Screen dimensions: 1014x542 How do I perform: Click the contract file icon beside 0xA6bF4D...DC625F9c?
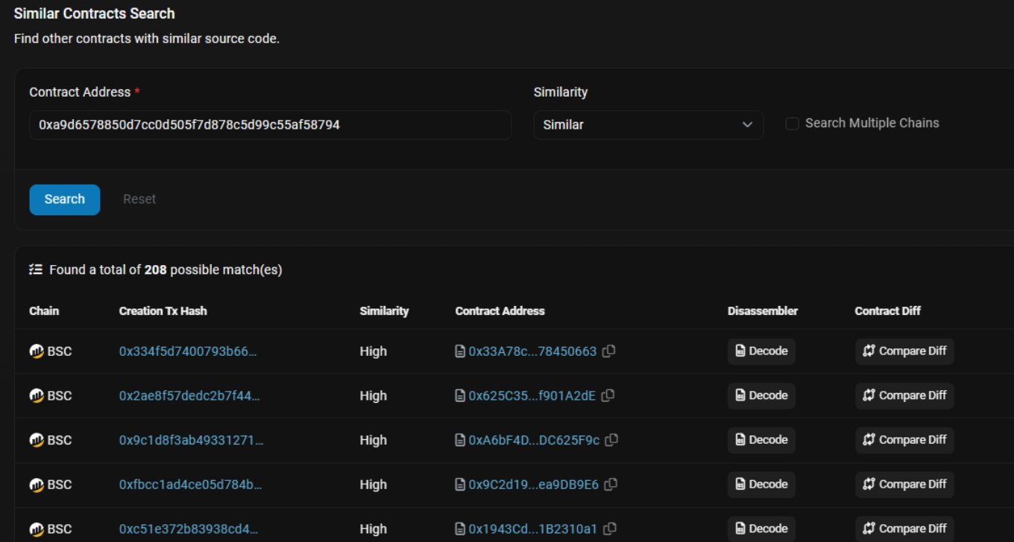(x=460, y=440)
